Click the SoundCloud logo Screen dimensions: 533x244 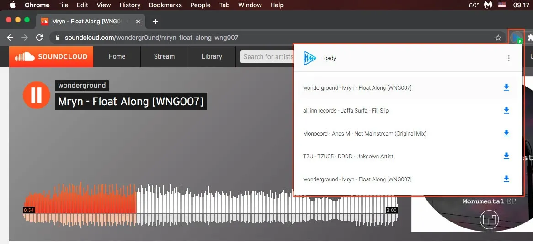[51, 56]
